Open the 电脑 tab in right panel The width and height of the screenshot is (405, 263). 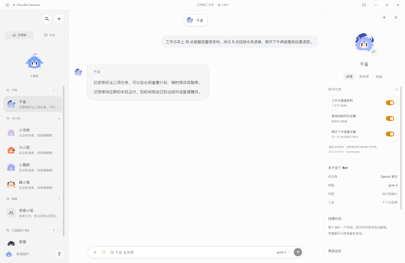tap(379, 77)
